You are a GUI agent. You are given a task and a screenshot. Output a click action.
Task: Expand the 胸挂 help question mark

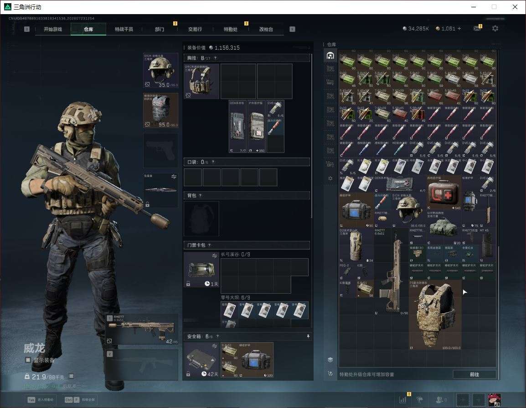coord(215,58)
